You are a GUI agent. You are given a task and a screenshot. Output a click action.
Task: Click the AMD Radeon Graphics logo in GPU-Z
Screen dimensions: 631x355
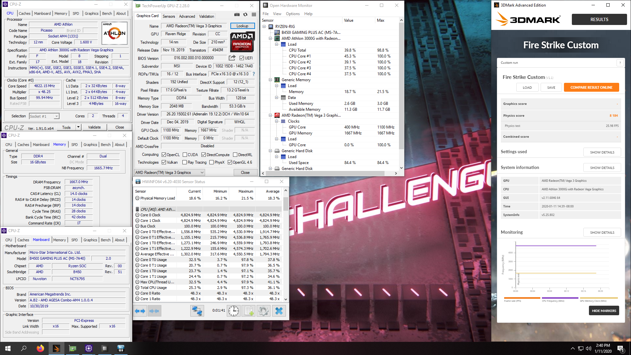click(242, 42)
